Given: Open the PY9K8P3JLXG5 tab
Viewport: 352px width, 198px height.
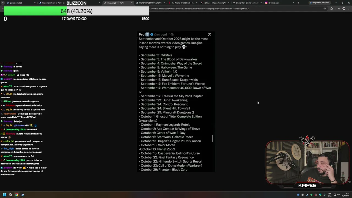Looking at the screenshot, I should point(150,3).
